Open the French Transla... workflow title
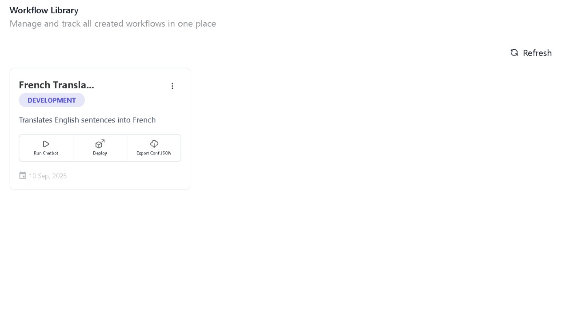This screenshot has width=569, height=332. coord(56,85)
